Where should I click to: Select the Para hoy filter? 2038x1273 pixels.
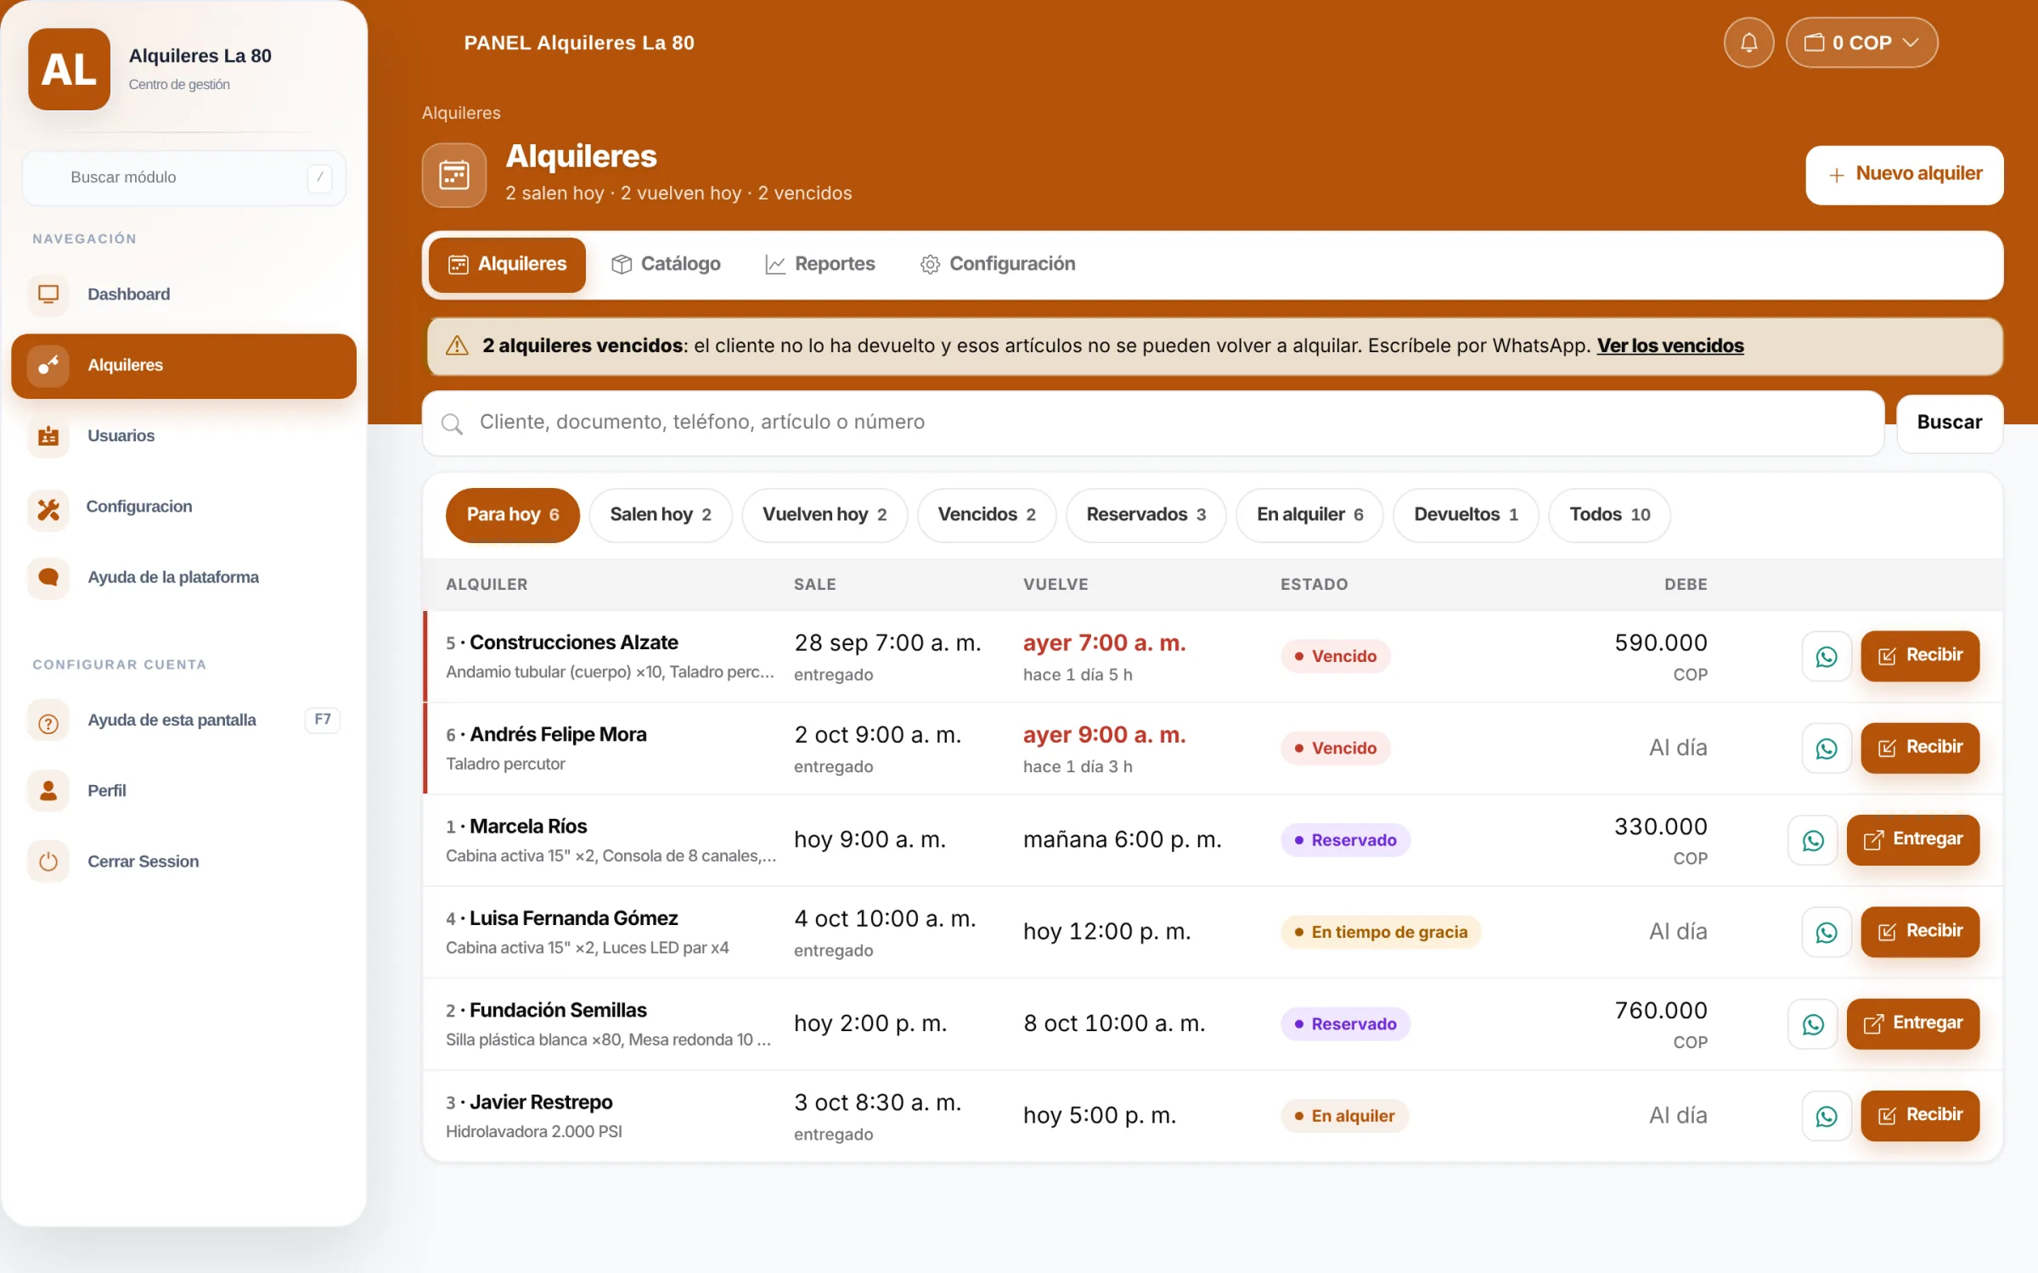coord(512,515)
